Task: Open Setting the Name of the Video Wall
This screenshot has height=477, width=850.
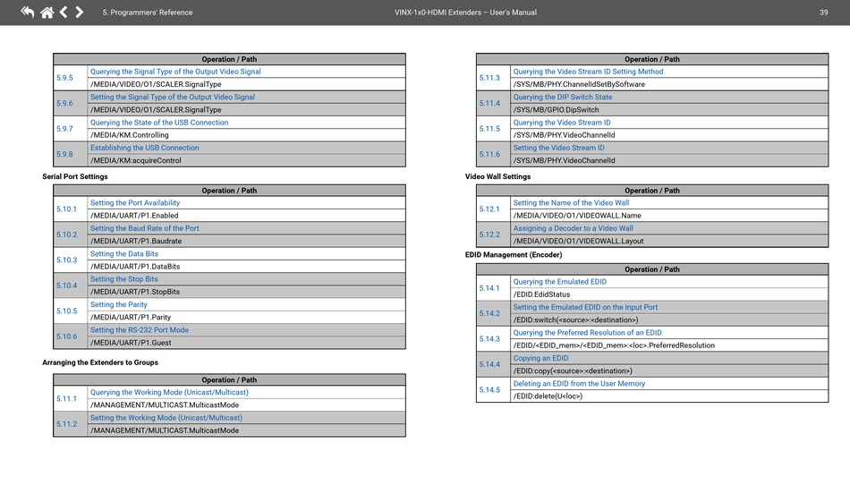Action: 571,203
